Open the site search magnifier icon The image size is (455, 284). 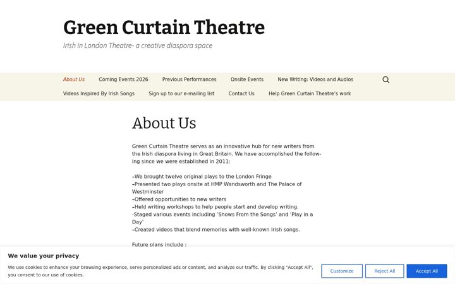coord(385,80)
